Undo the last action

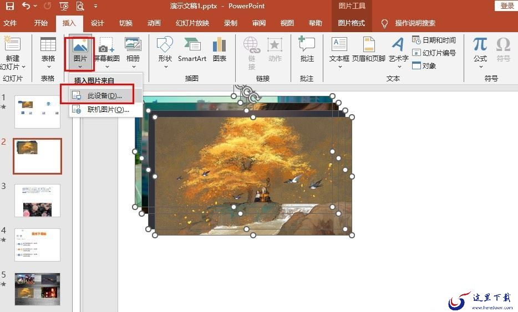[x=26, y=6]
